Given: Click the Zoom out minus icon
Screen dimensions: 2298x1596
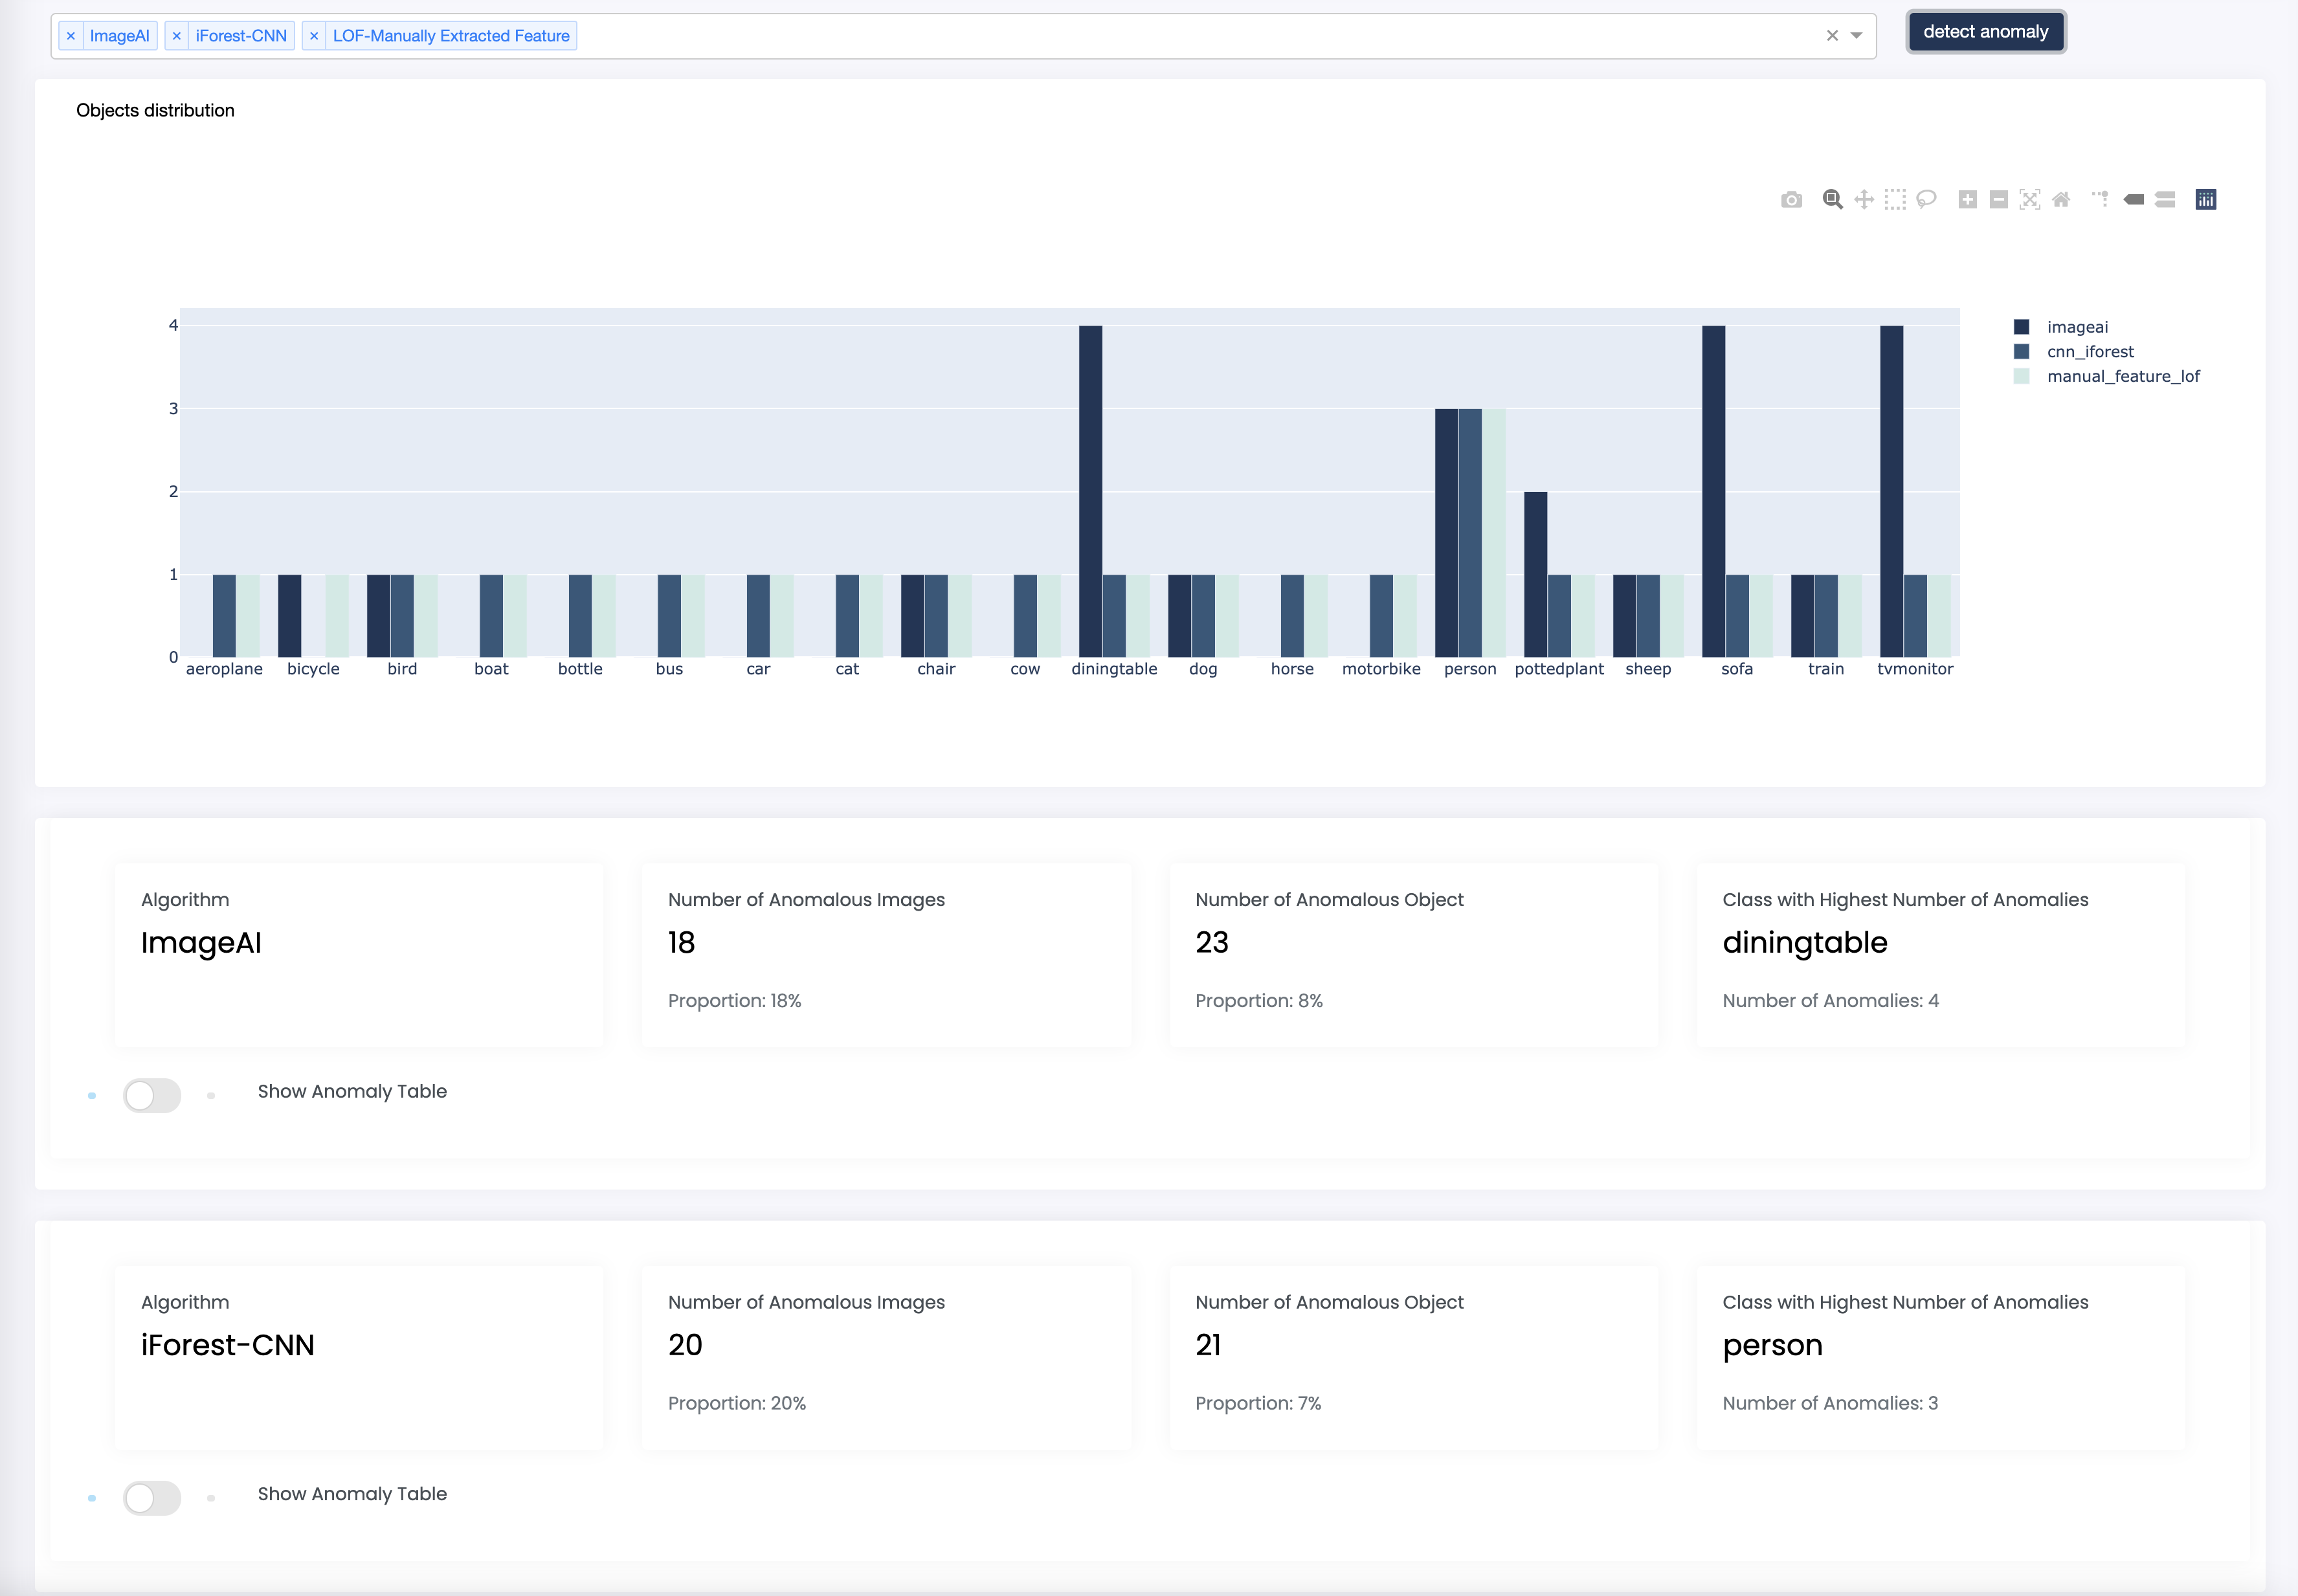Looking at the screenshot, I should [x=1998, y=200].
